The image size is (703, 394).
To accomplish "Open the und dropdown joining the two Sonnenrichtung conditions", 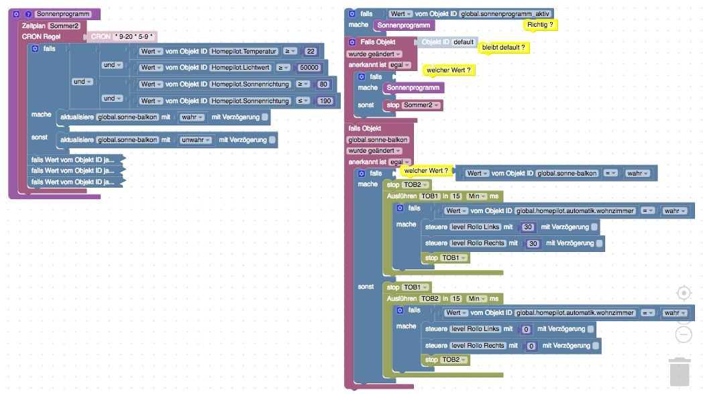I will coord(112,98).
